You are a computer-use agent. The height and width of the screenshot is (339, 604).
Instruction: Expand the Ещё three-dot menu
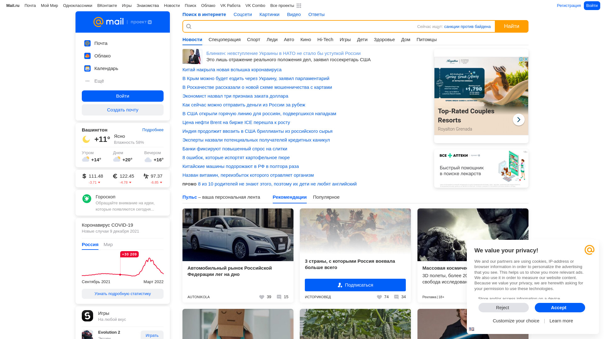tap(87, 81)
